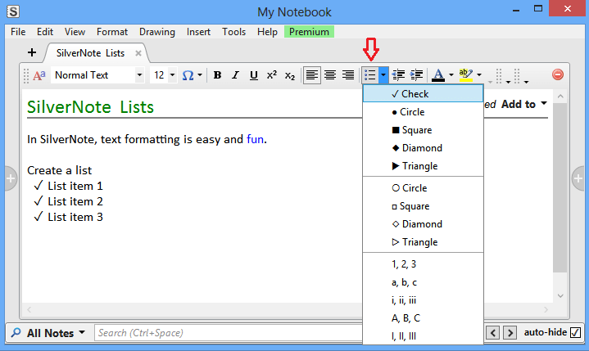589x351 pixels.
Task: Click the SilverNote S application icon
Action: (x=13, y=11)
